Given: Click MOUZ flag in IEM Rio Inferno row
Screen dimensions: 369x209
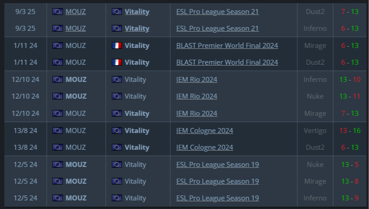Looking at the screenshot, I should click(58, 80).
